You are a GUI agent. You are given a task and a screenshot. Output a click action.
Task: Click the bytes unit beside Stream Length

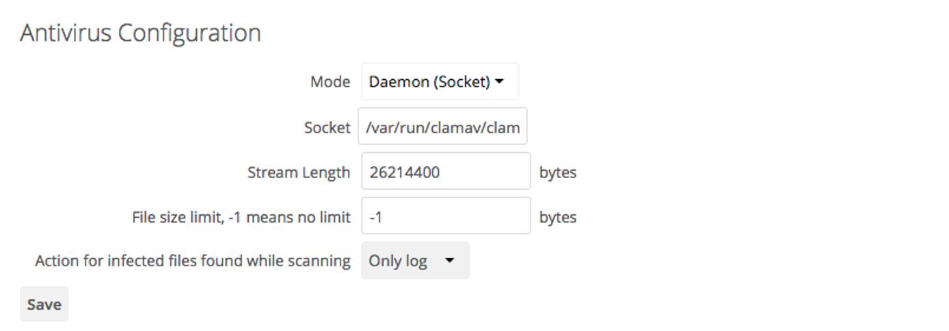point(557,172)
